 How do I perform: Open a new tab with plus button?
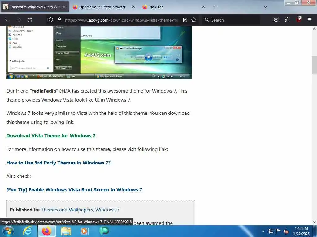pyautogui.click(x=215, y=7)
